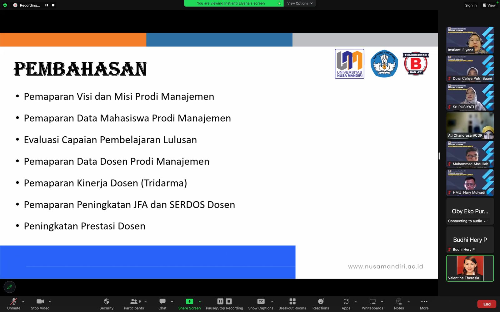Open the Security shield icon

107,301
